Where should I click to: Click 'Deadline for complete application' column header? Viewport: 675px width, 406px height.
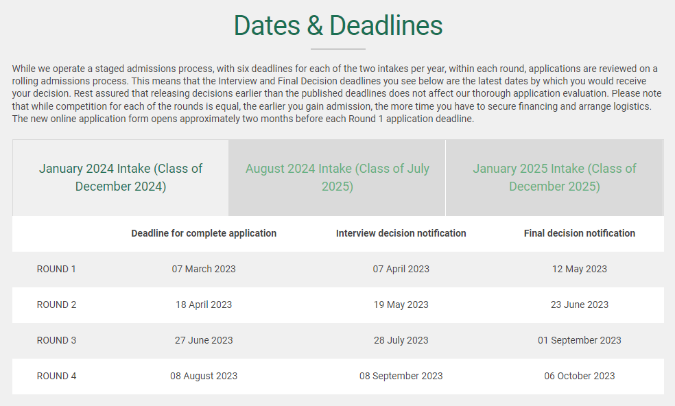[204, 233]
